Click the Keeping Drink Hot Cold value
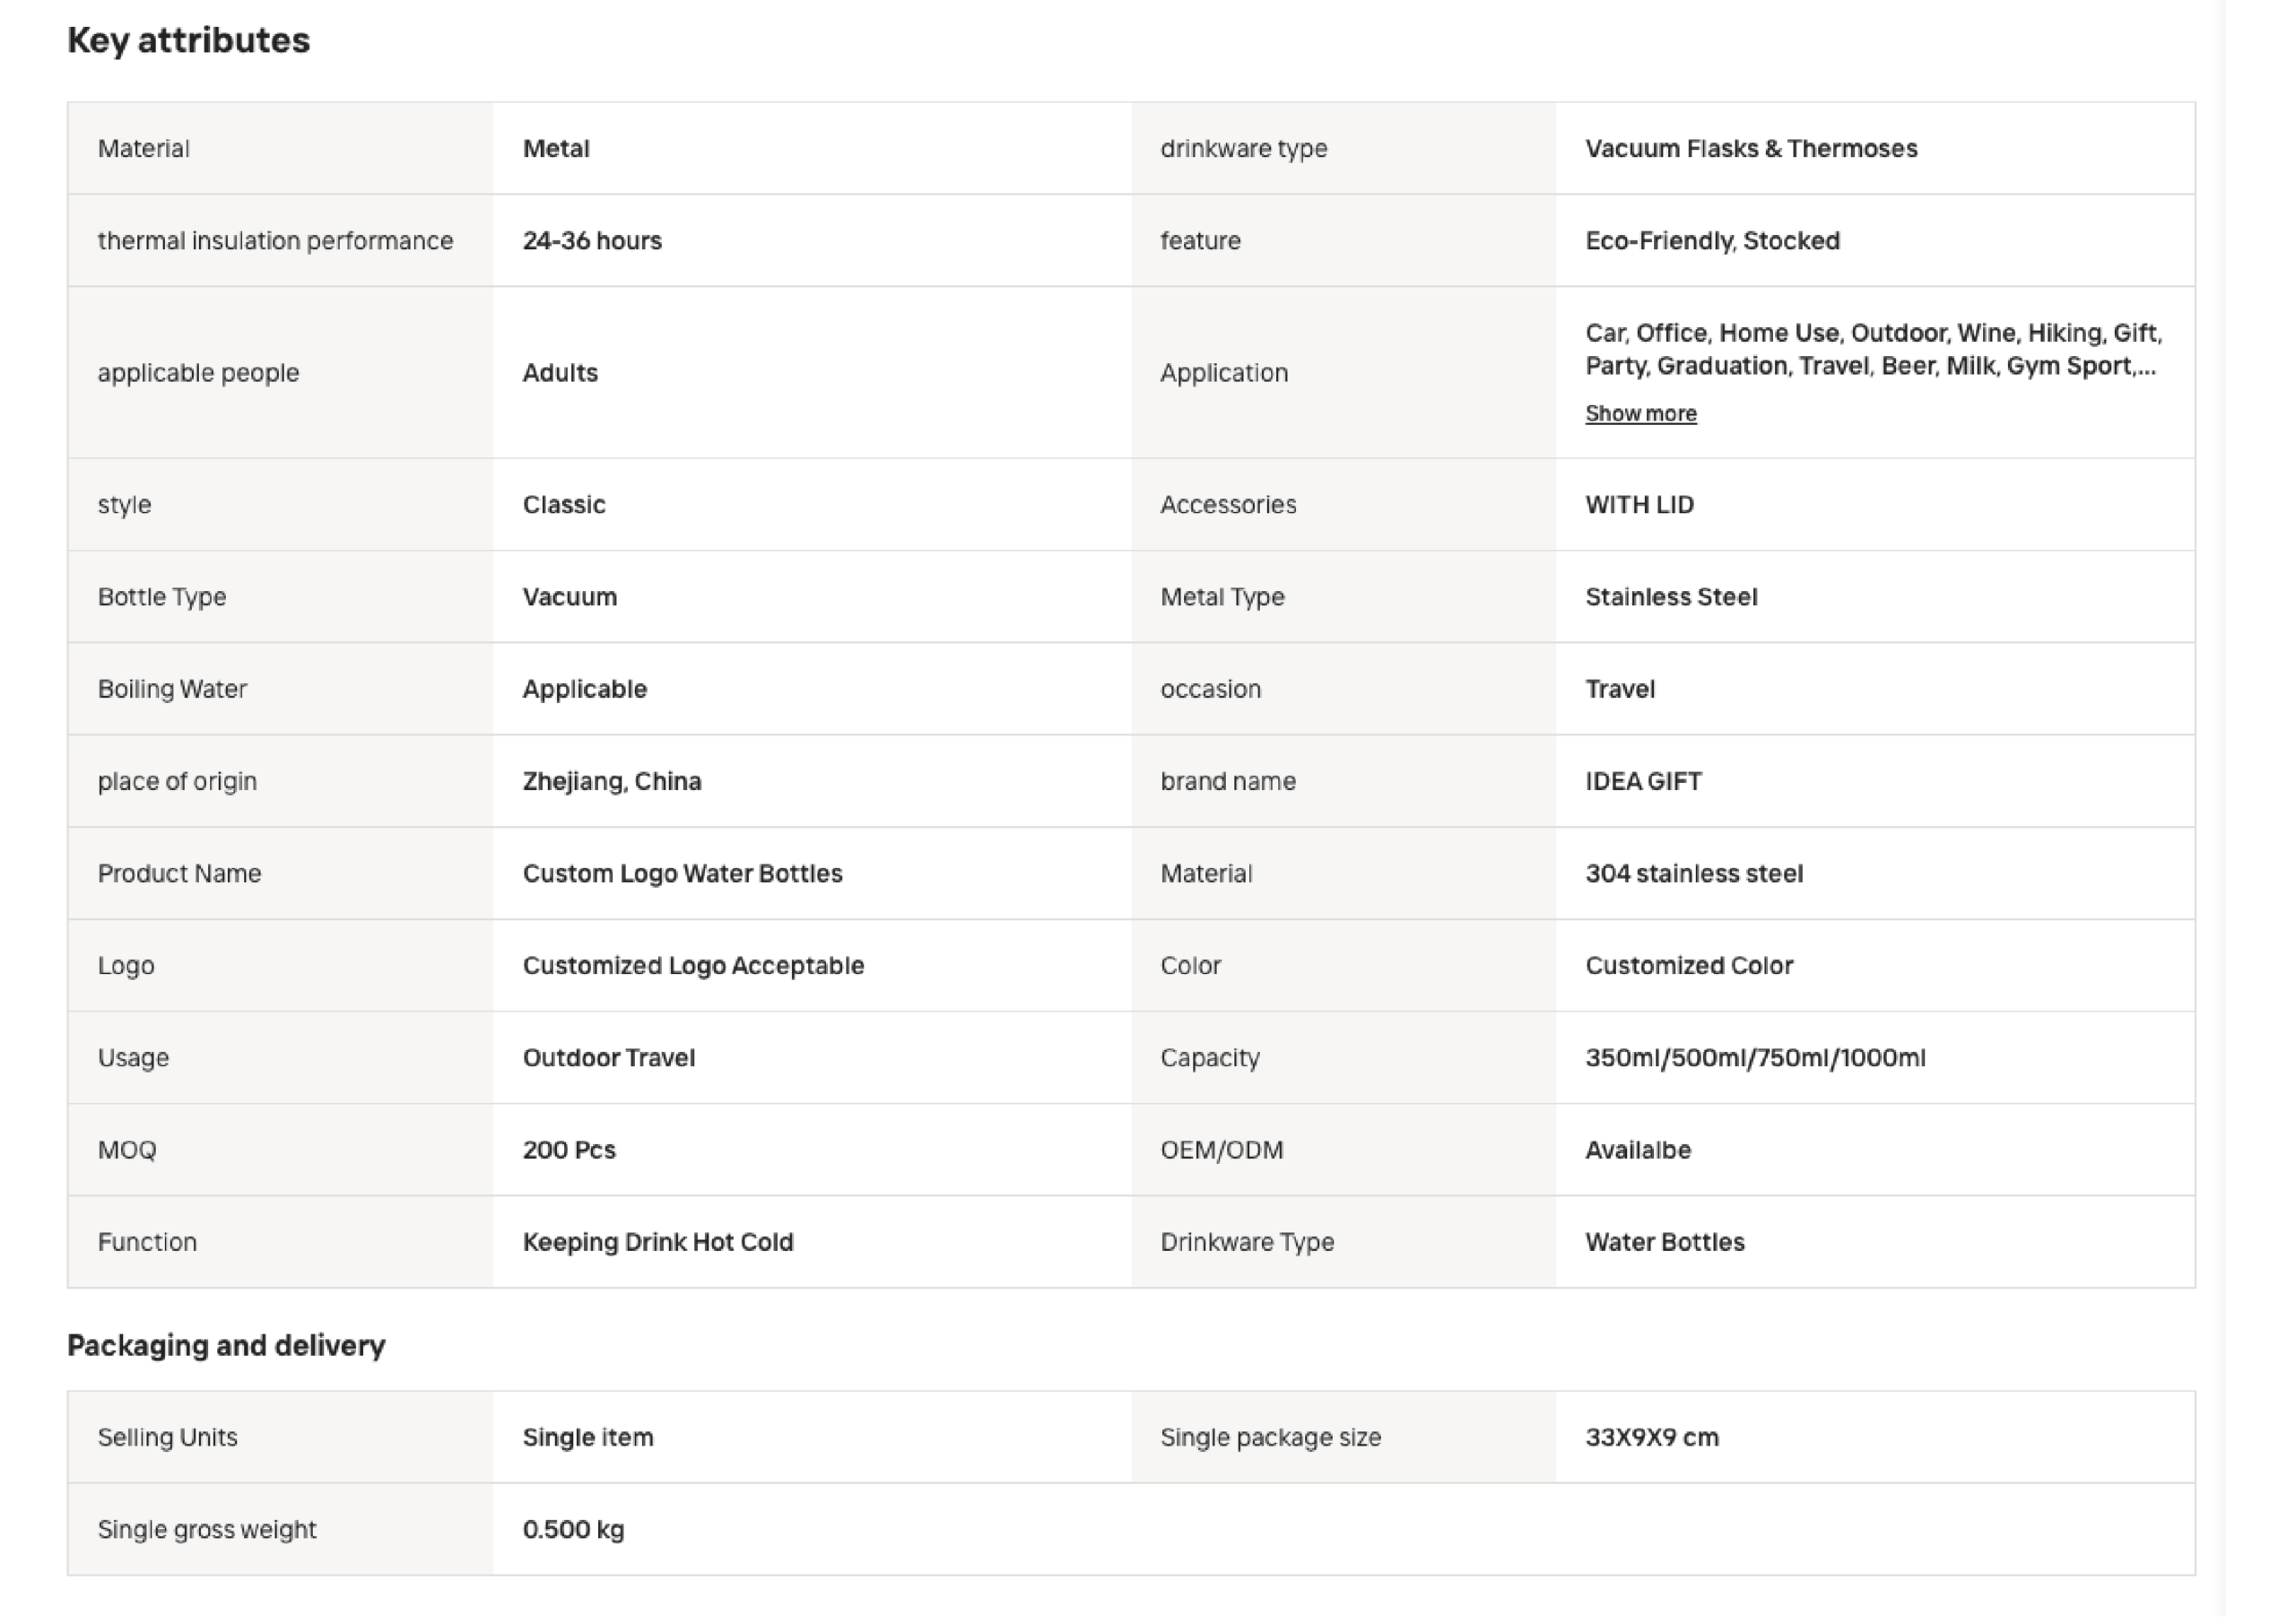 click(x=658, y=1242)
